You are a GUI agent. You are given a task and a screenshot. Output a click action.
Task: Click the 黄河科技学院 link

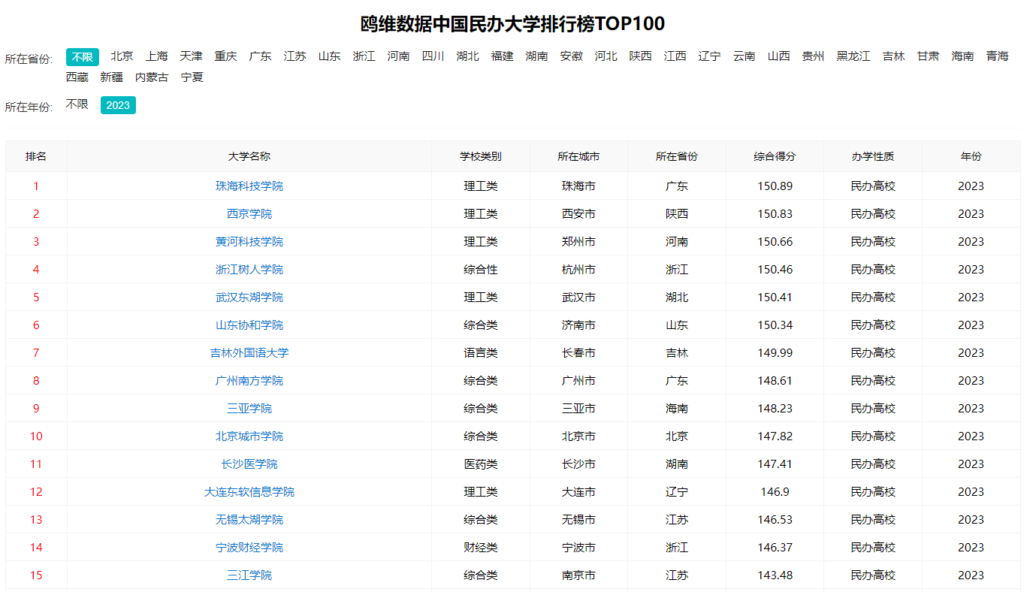point(249,242)
